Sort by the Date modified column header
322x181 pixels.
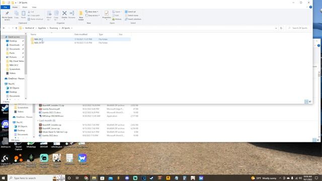tap(81, 34)
